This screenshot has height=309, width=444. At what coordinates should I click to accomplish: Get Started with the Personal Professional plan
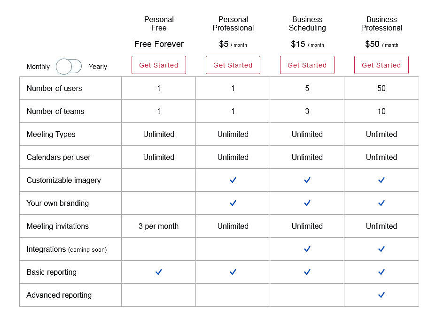click(233, 65)
